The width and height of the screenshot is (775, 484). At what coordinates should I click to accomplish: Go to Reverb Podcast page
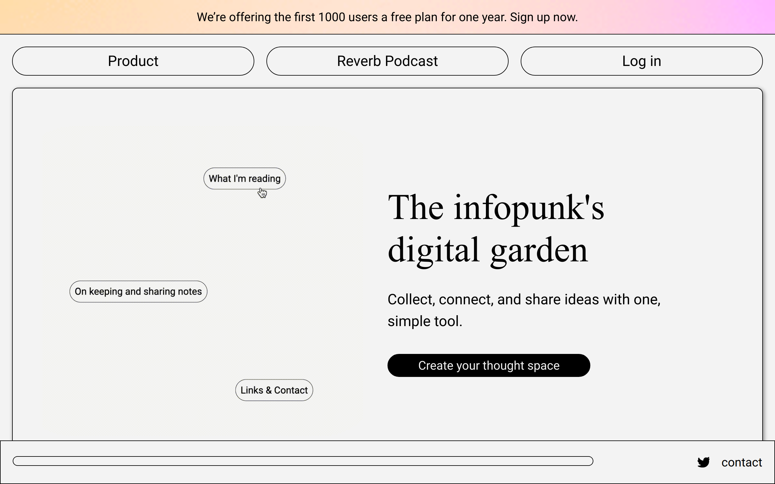[x=387, y=61]
